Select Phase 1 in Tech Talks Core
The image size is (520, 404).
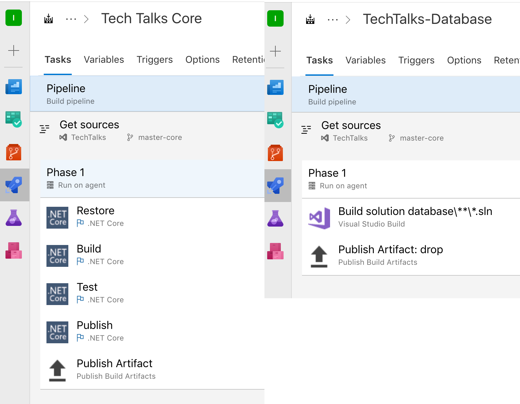(152, 178)
